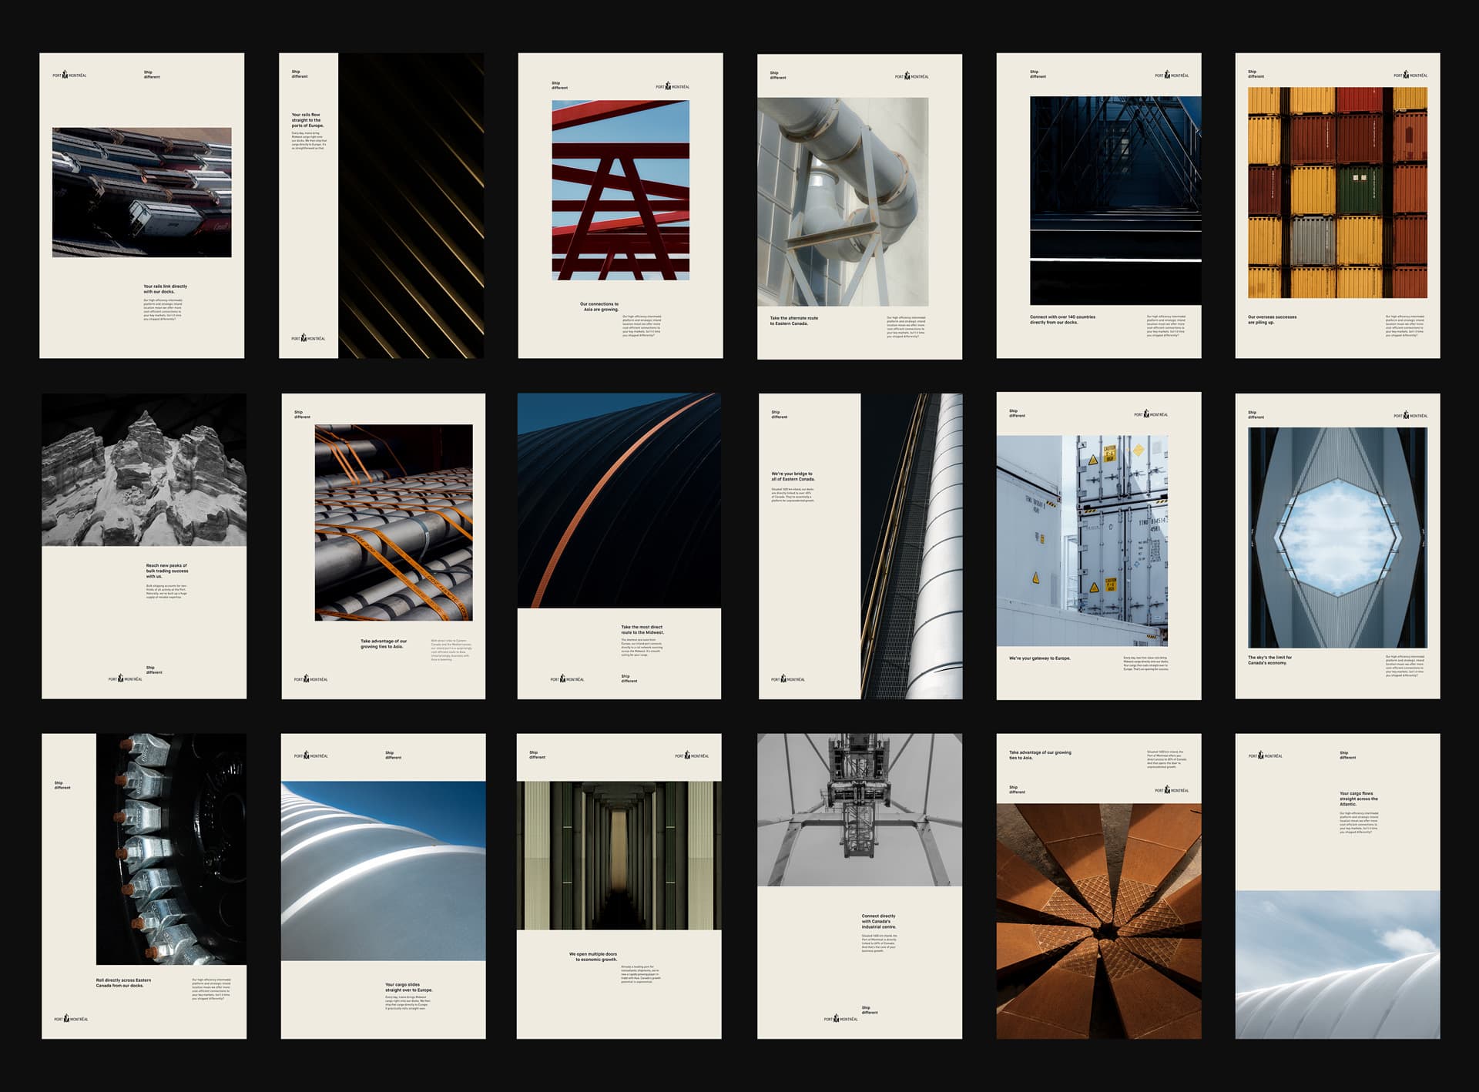Click Port Montréal logo on metal gear poster
This screenshot has height=1092, width=1479.
tap(71, 1019)
